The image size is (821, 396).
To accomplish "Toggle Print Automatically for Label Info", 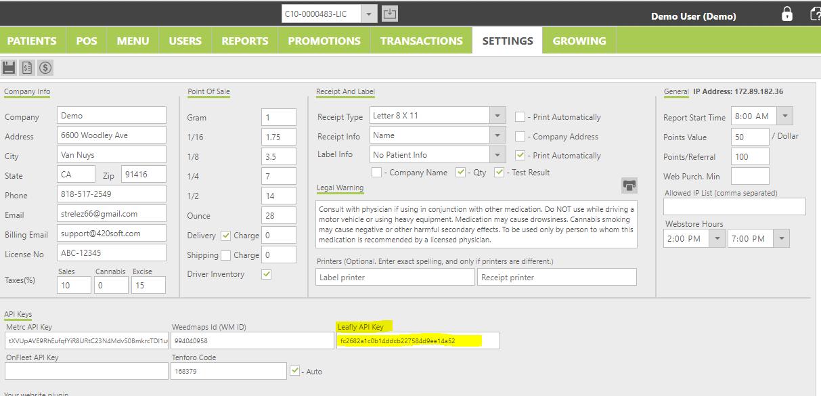I will point(520,155).
